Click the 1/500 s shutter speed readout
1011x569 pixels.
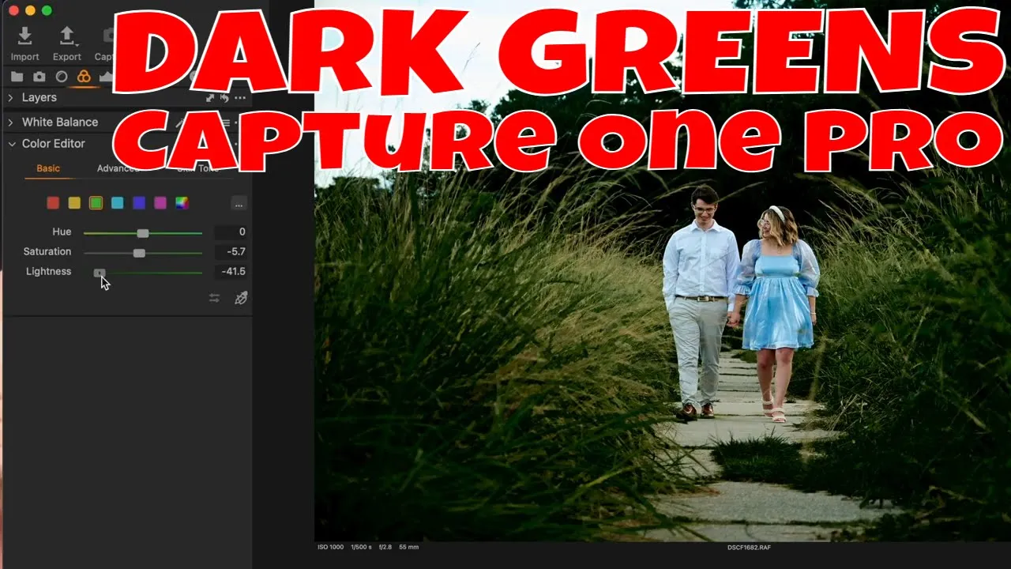[x=361, y=547]
